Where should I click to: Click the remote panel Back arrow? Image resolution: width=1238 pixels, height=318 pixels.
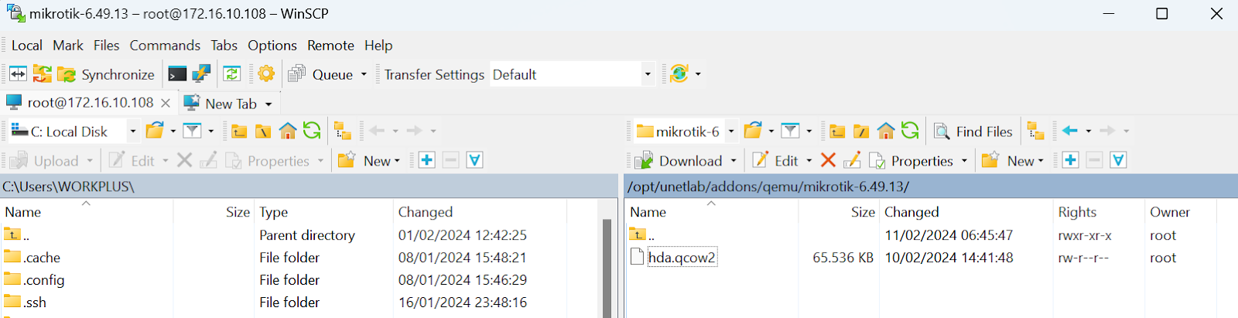pyautogui.click(x=1070, y=131)
